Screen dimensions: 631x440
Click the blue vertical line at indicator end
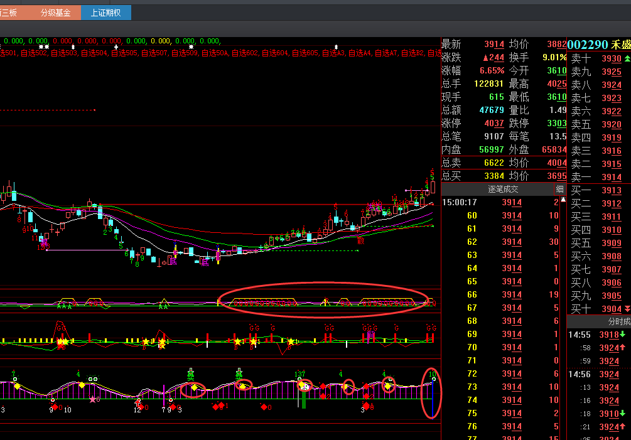[x=432, y=400]
